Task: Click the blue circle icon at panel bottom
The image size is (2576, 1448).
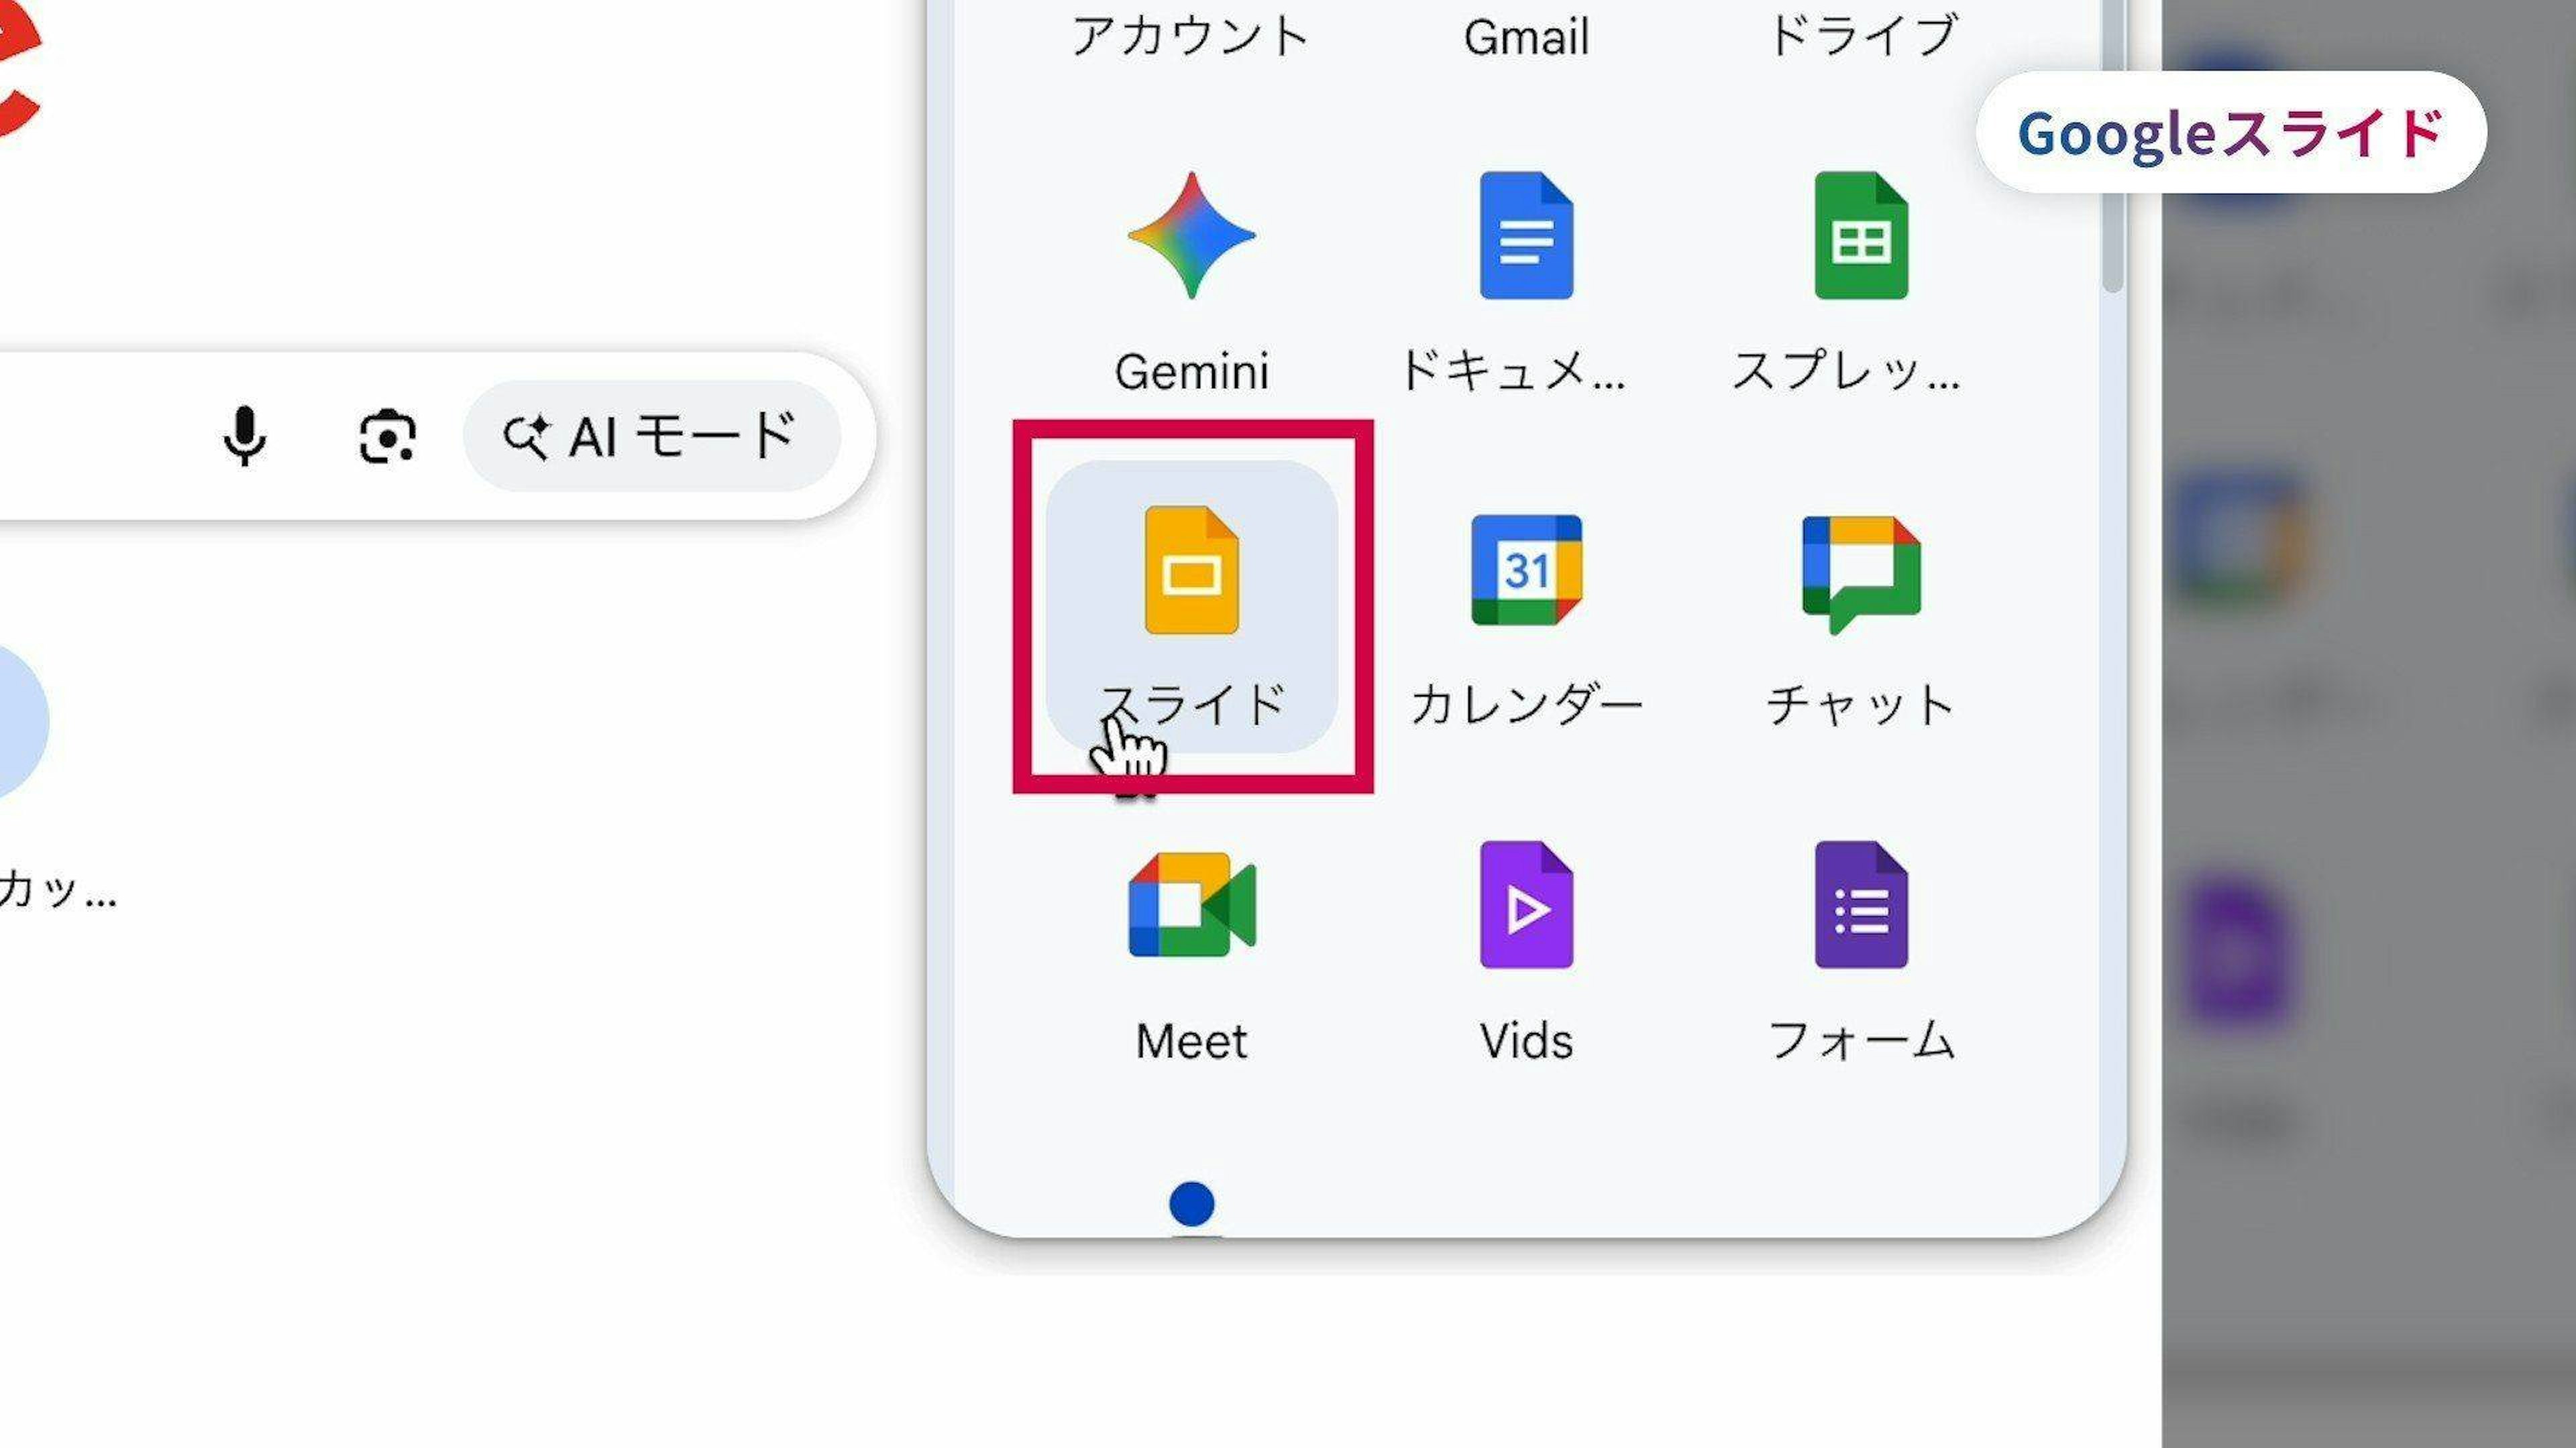Action: 1191,1204
